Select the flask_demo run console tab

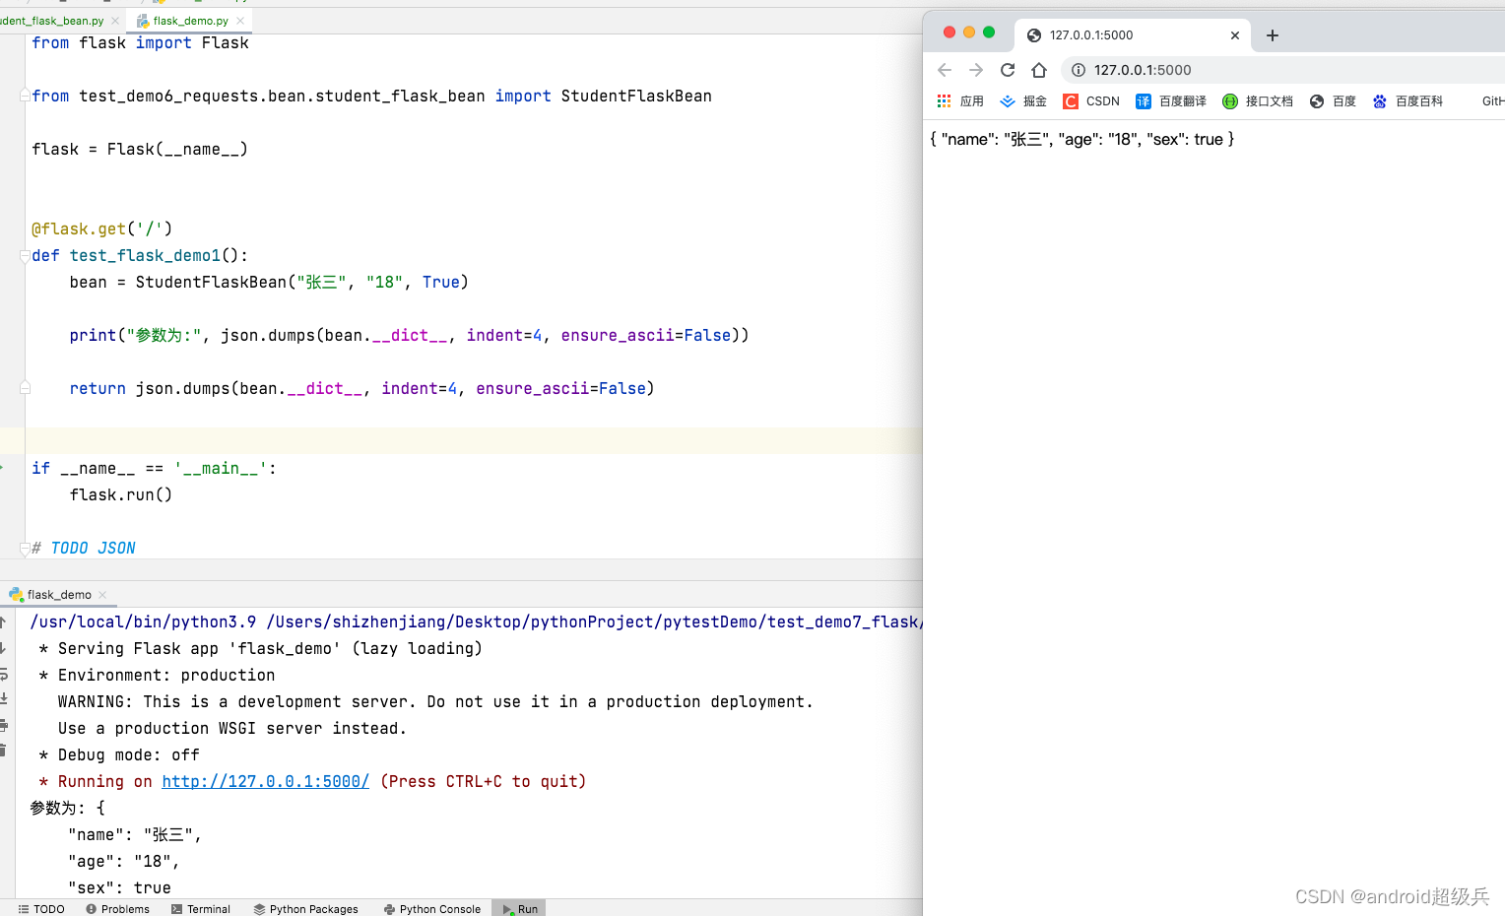point(57,595)
